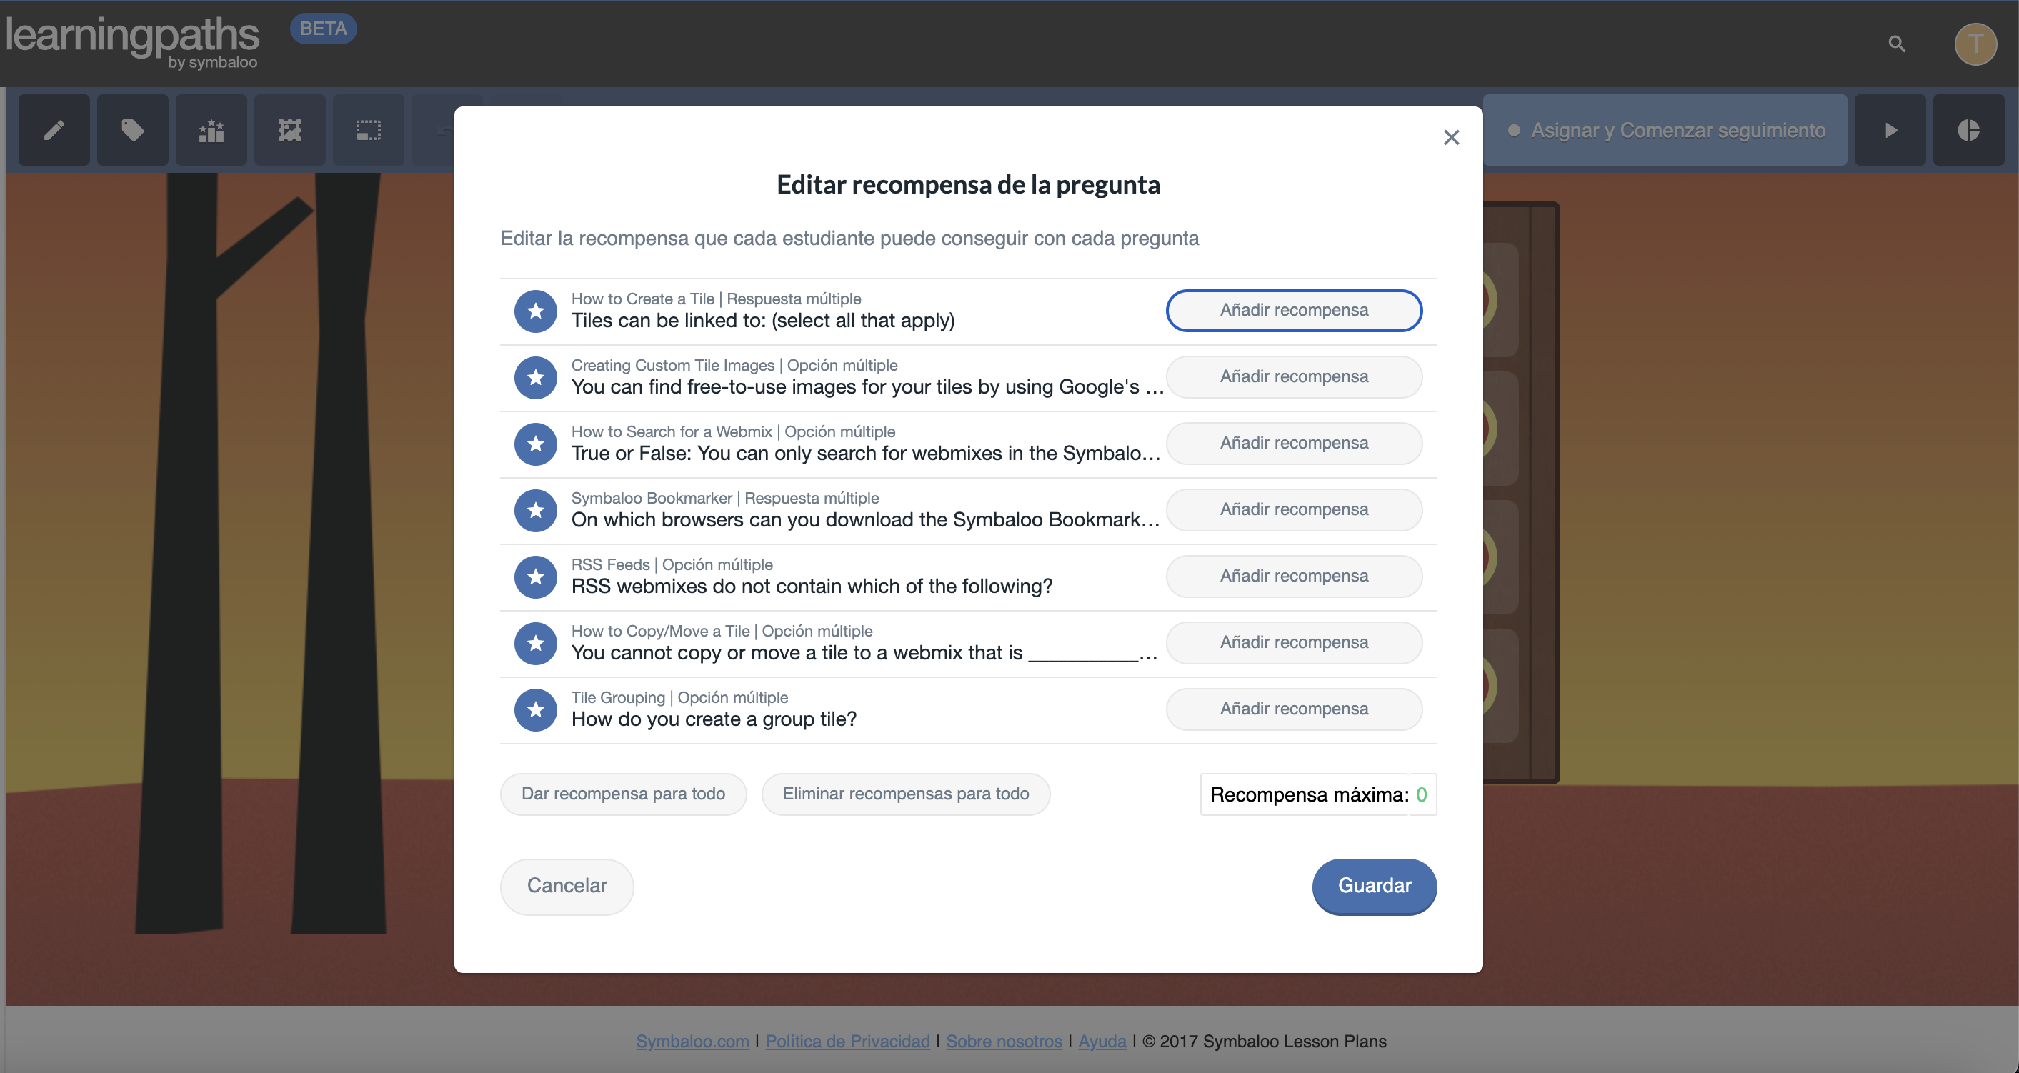Click star icon for How to Create a Tile
2019x1073 pixels.
(535, 311)
